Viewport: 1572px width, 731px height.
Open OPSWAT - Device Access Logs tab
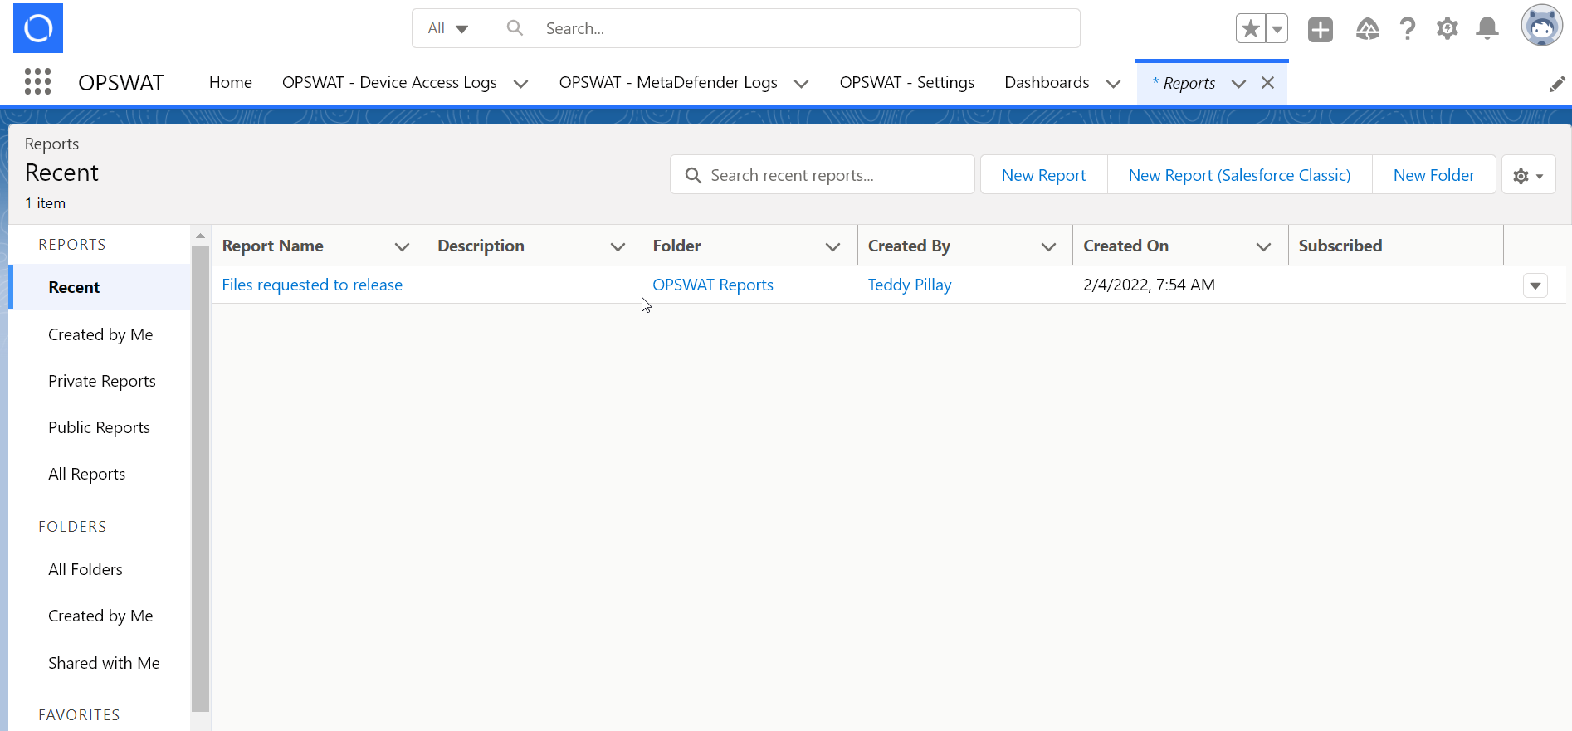[389, 82]
